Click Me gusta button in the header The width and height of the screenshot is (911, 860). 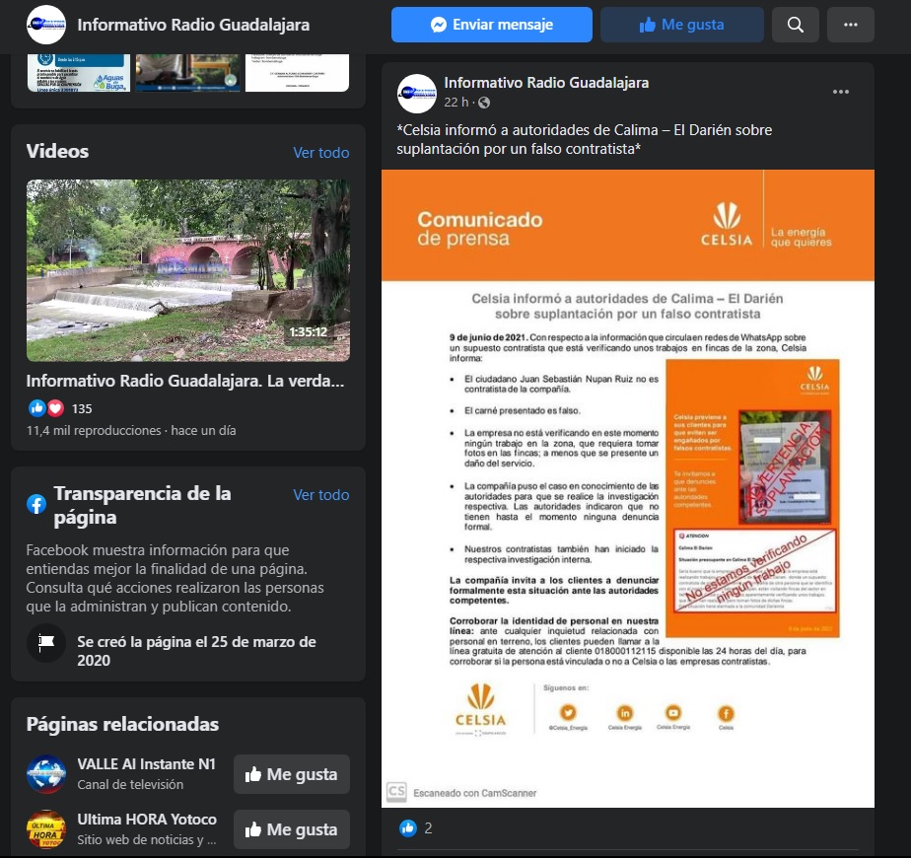point(681,25)
